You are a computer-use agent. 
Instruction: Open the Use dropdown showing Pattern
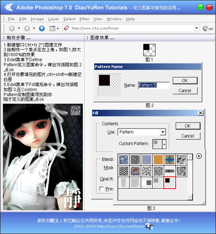(142, 132)
